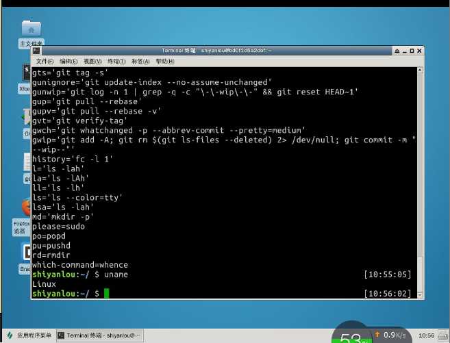Image resolution: width=450 pixels, height=343 pixels.
Task: Click the timestamp [10:56:02]
Action: tap(388, 294)
